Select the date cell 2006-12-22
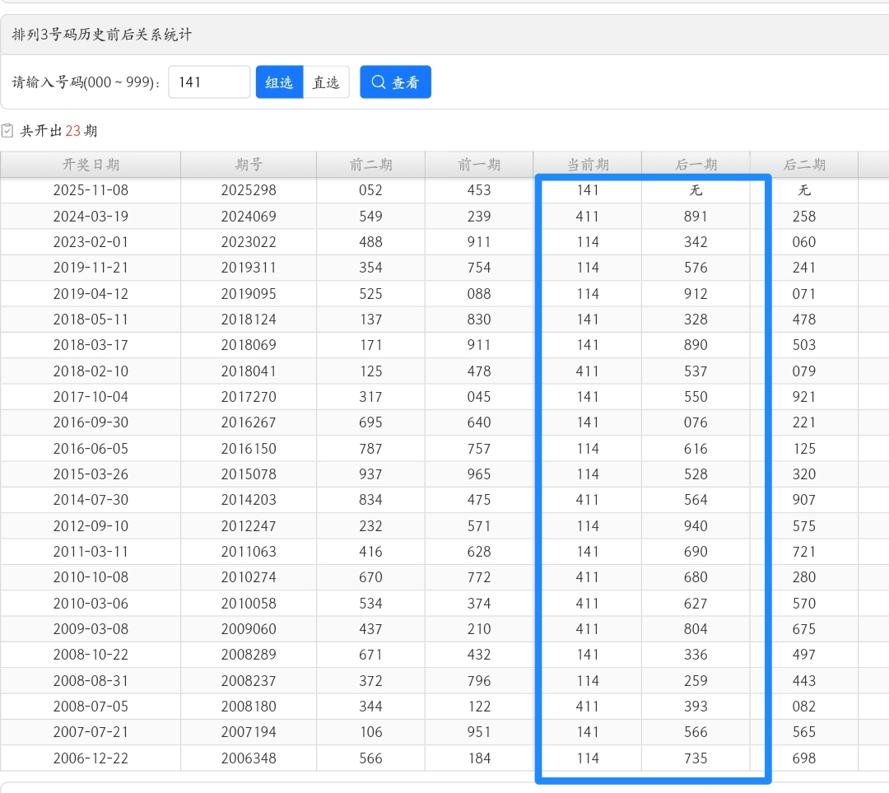The width and height of the screenshot is (889, 793). pyautogui.click(x=91, y=758)
